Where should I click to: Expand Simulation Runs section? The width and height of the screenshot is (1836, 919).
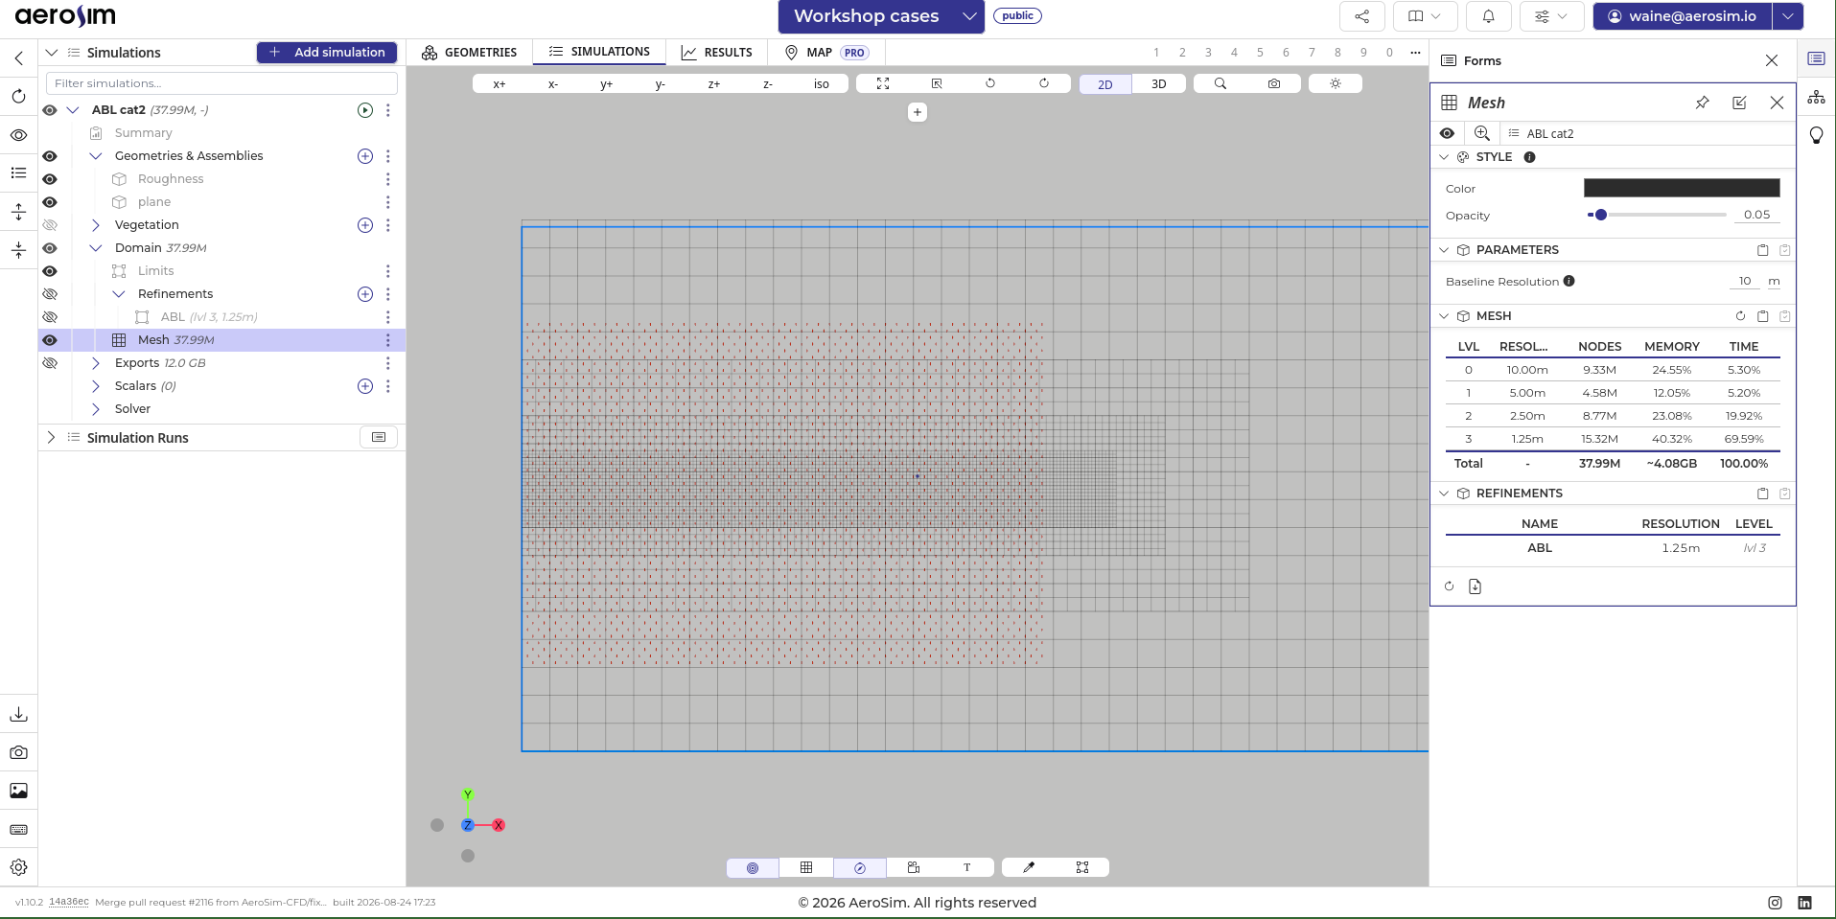tap(52, 437)
